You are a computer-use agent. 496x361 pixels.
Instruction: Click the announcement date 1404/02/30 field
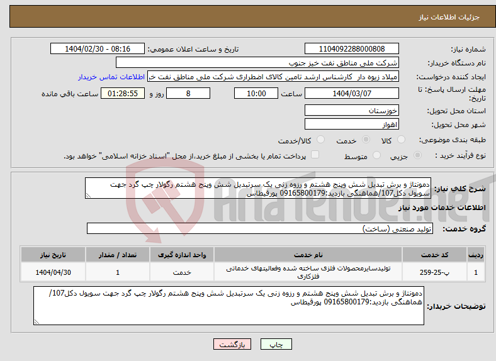[x=98, y=48]
